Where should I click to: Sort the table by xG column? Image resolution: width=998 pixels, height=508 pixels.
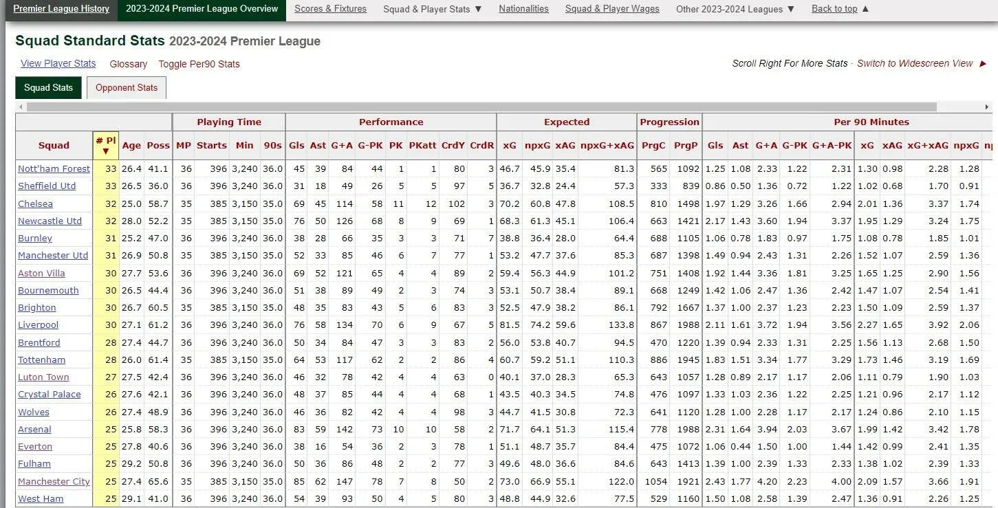click(509, 145)
